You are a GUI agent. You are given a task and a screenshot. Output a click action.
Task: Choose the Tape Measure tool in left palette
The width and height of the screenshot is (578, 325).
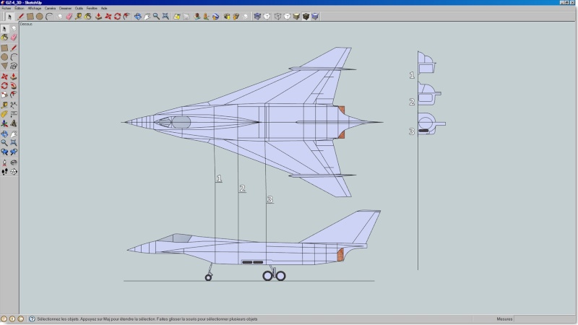(x=4, y=105)
